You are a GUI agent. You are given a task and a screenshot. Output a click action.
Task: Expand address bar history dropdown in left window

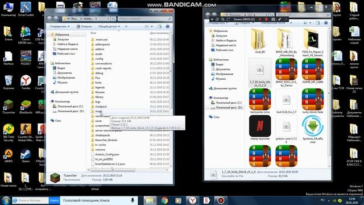click(x=108, y=19)
